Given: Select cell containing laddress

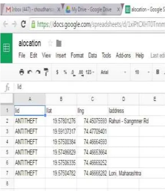Looking at the screenshot, I should click(x=124, y=110).
